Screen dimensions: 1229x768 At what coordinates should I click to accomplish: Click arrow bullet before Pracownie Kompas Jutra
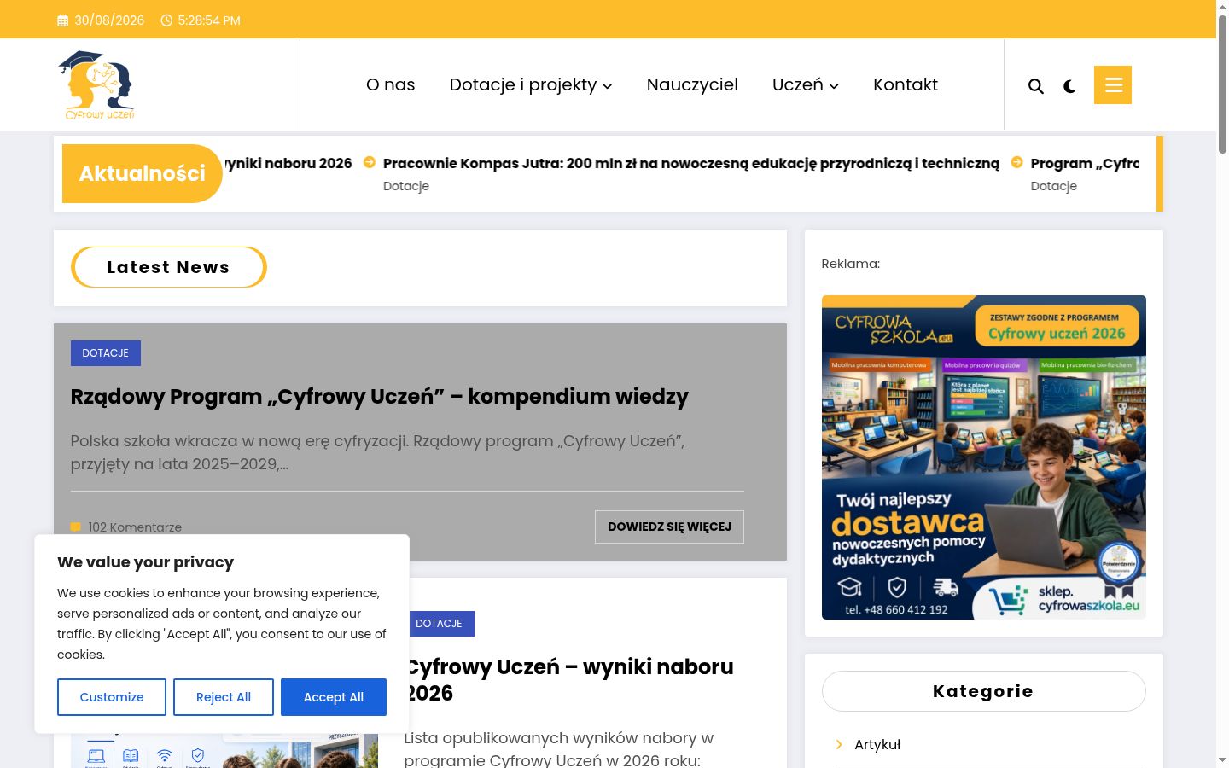click(x=370, y=162)
